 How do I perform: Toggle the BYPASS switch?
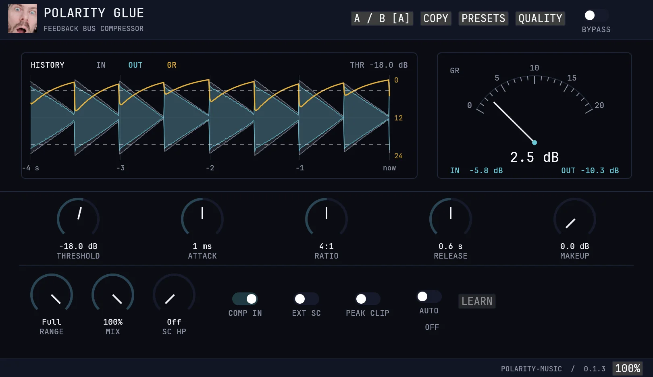[x=596, y=15]
